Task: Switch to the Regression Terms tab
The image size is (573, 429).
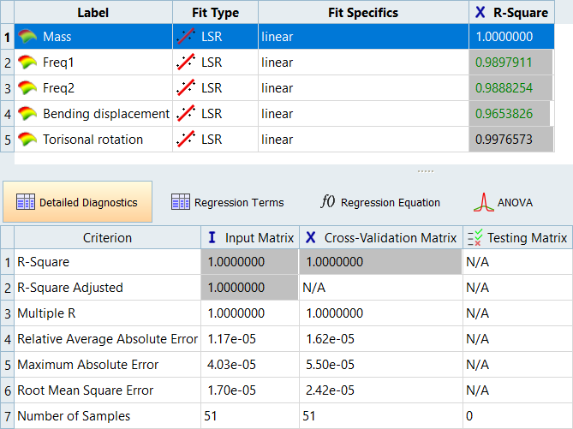Action: click(x=228, y=203)
